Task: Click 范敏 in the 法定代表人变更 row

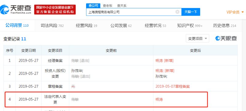Action: [75, 99]
